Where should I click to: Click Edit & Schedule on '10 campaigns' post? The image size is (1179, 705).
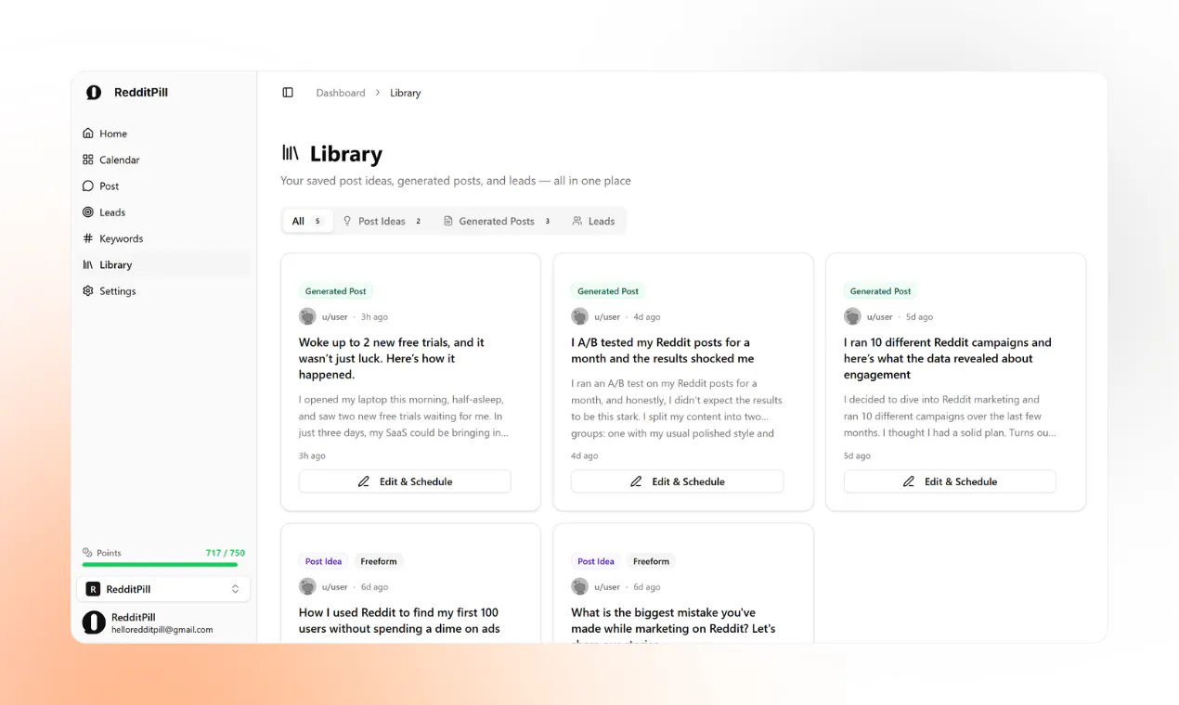(950, 481)
